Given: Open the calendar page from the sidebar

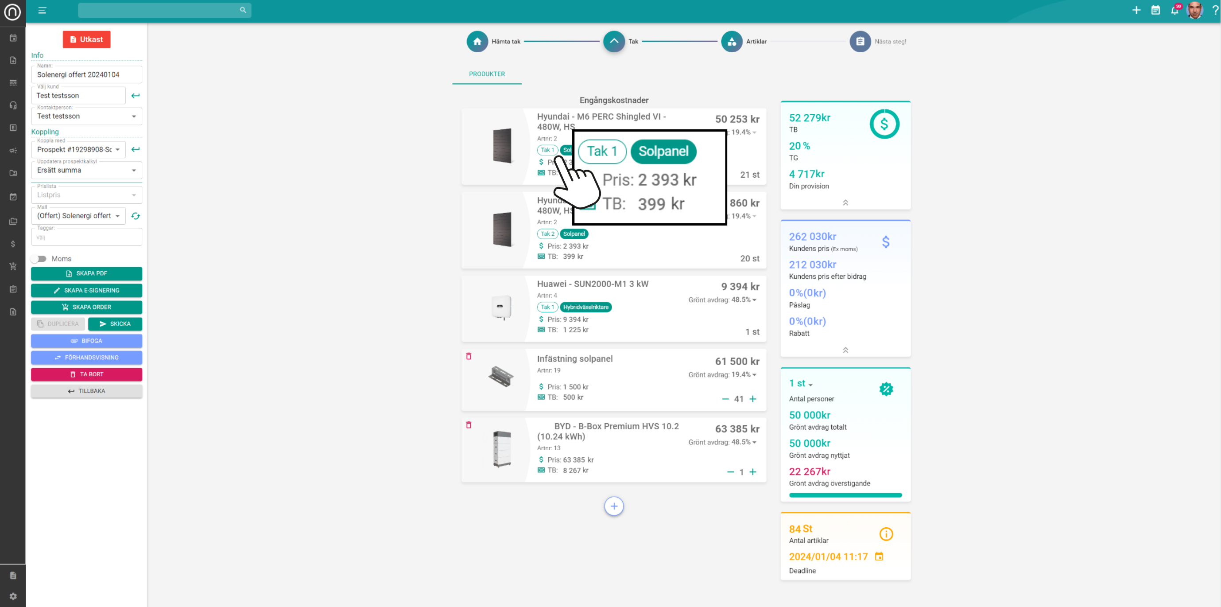Looking at the screenshot, I should click(13, 38).
